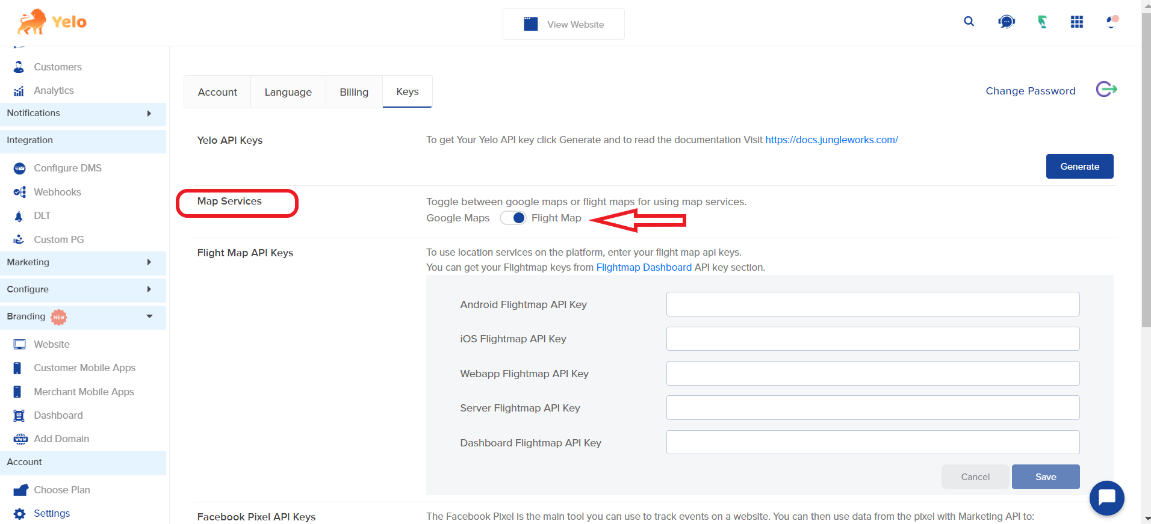Image resolution: width=1151 pixels, height=524 pixels.
Task: Open the DLT sidebar item
Action: coord(42,215)
